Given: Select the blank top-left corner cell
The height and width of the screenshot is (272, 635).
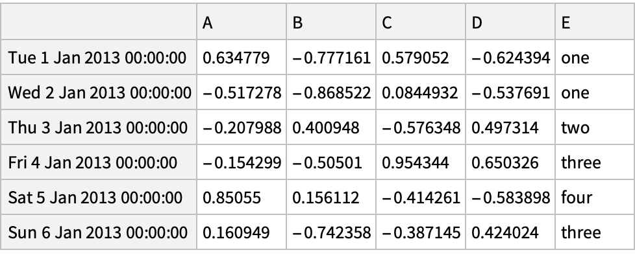Looking at the screenshot, I should coord(99,23).
